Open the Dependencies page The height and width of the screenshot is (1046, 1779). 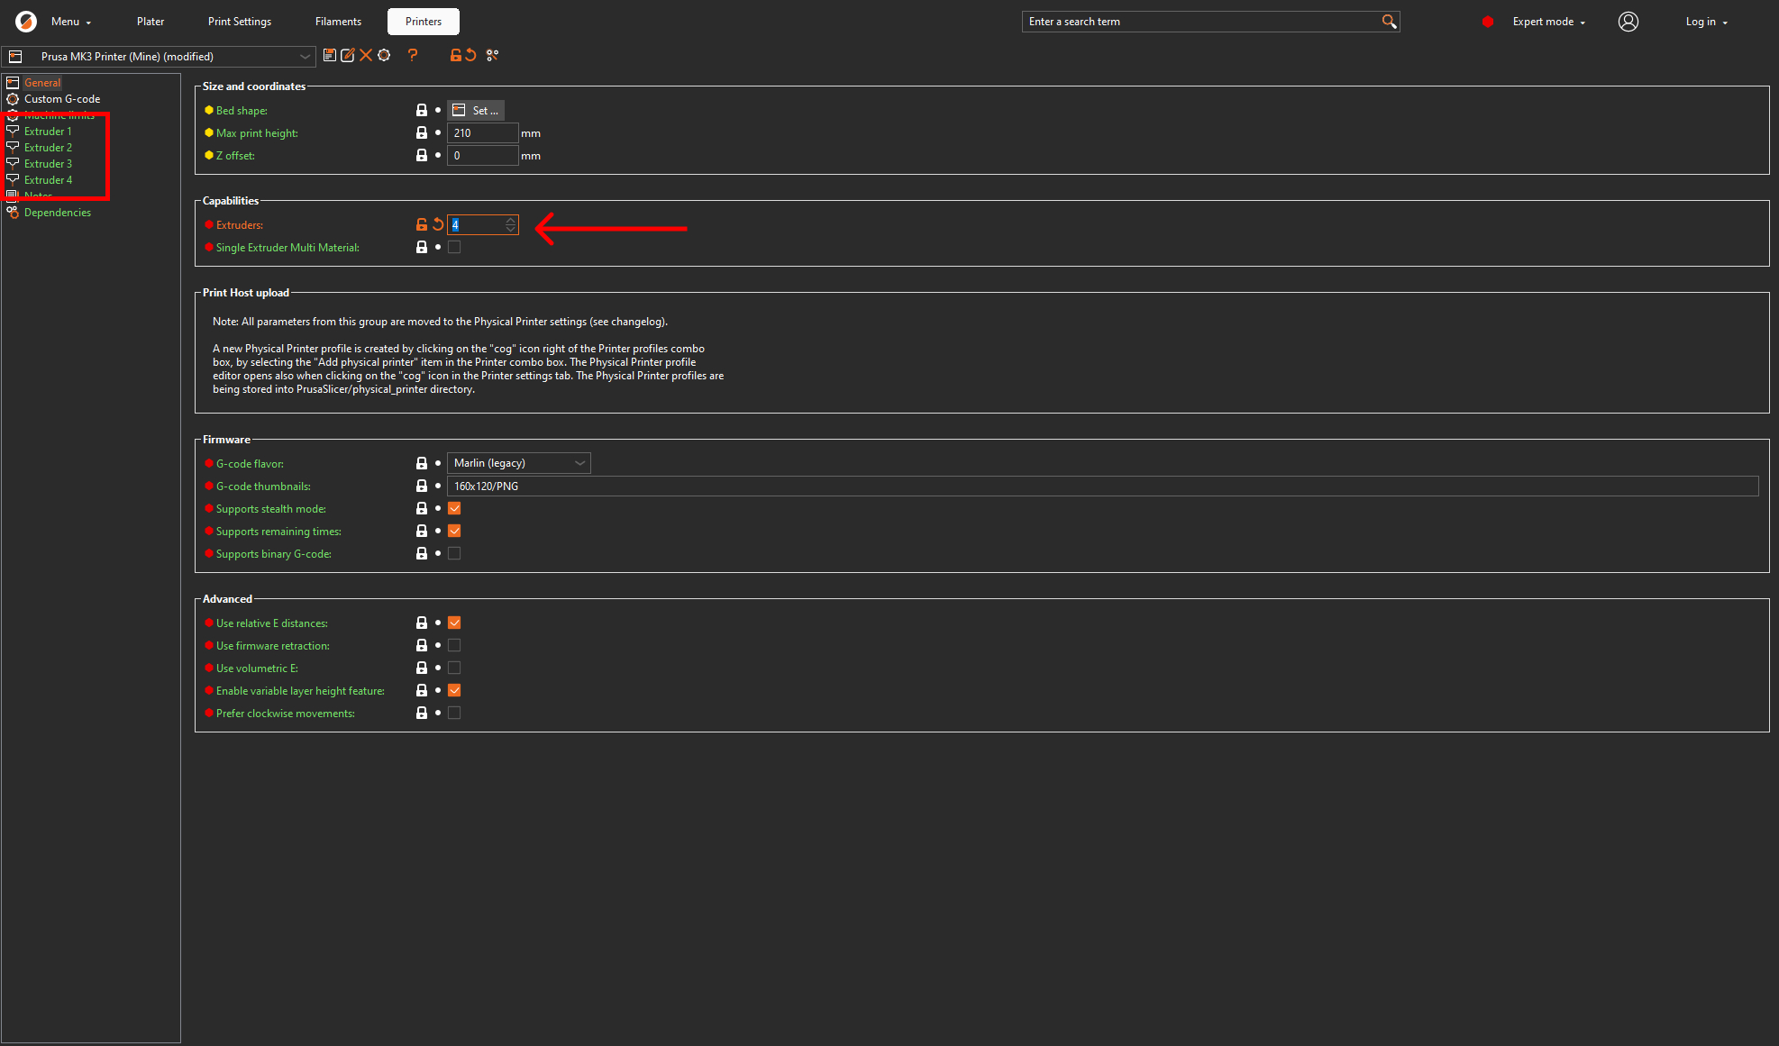(x=58, y=213)
